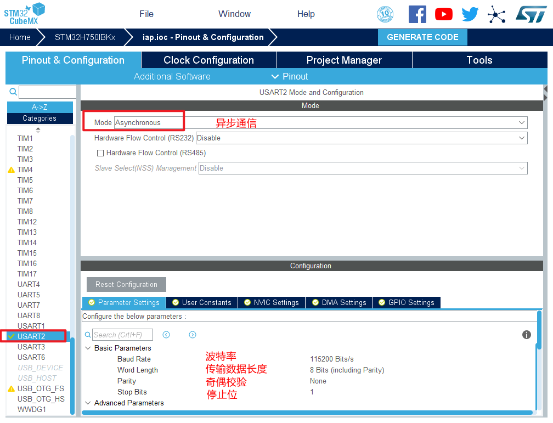Click the parameter search field

point(122,335)
